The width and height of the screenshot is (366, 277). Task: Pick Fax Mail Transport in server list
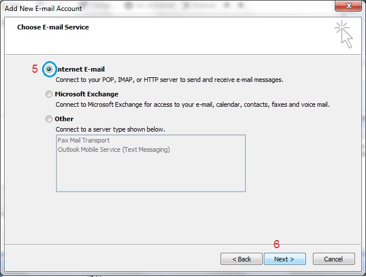pos(84,140)
